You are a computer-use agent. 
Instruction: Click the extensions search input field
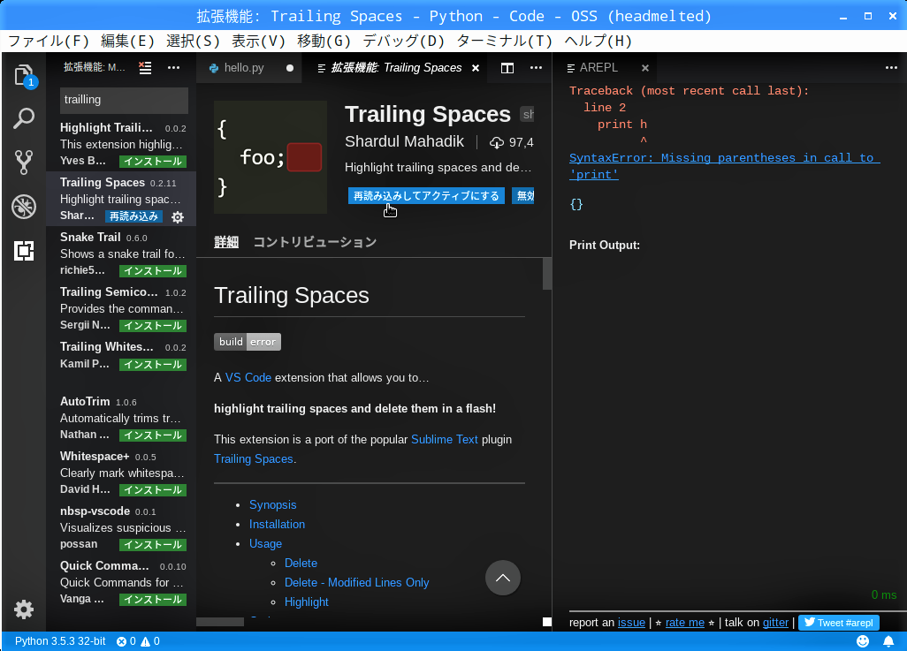124,100
